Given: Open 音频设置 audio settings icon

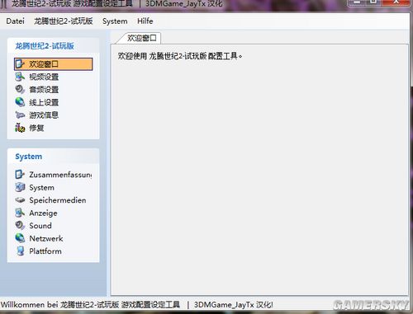Looking at the screenshot, I should [20, 89].
